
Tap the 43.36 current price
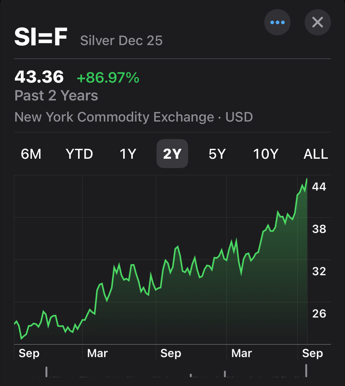tap(39, 77)
